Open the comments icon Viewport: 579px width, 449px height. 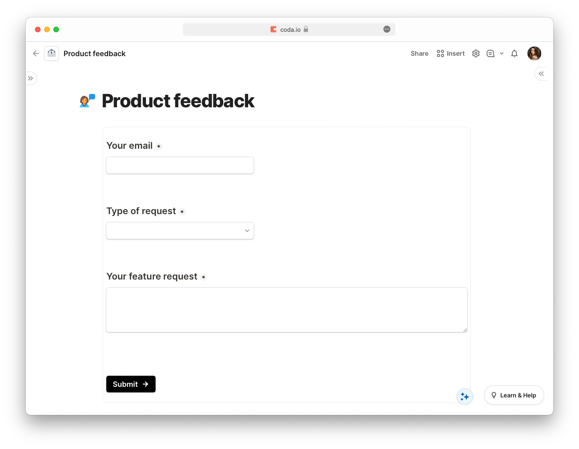pos(491,53)
